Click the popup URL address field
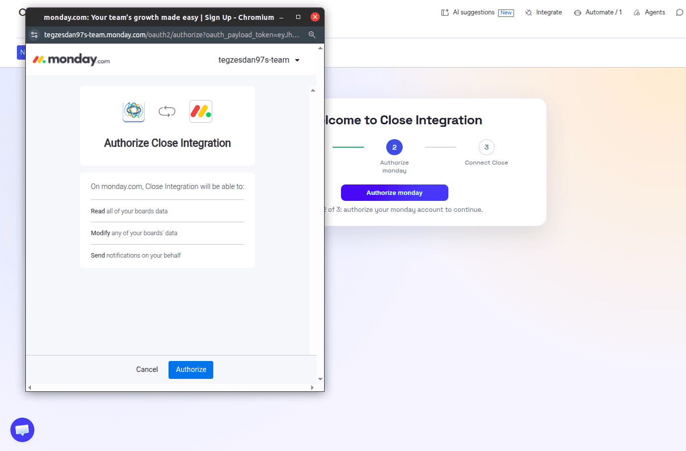Screen dimensions: 686x451 (171, 35)
